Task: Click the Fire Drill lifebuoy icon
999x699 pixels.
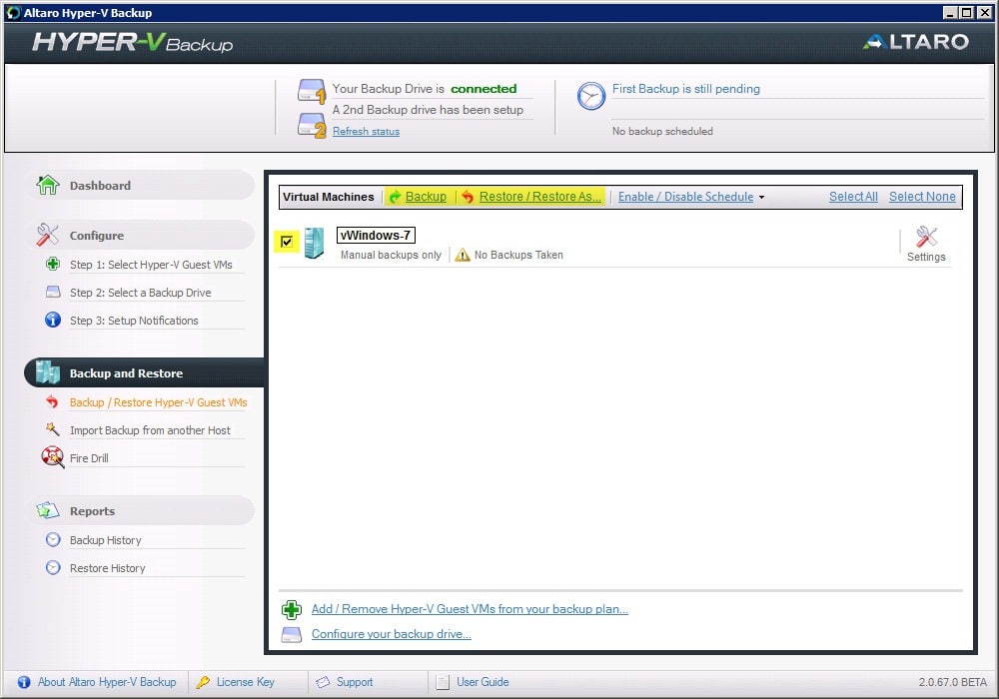Action: [x=52, y=457]
